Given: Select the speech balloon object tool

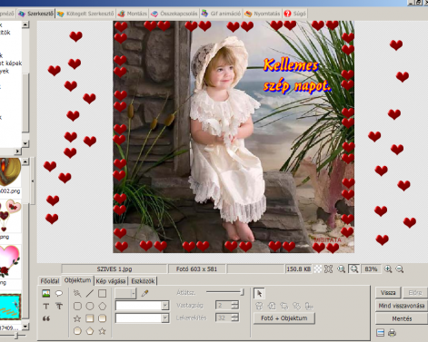Looking at the screenshot, I should click(59, 293).
